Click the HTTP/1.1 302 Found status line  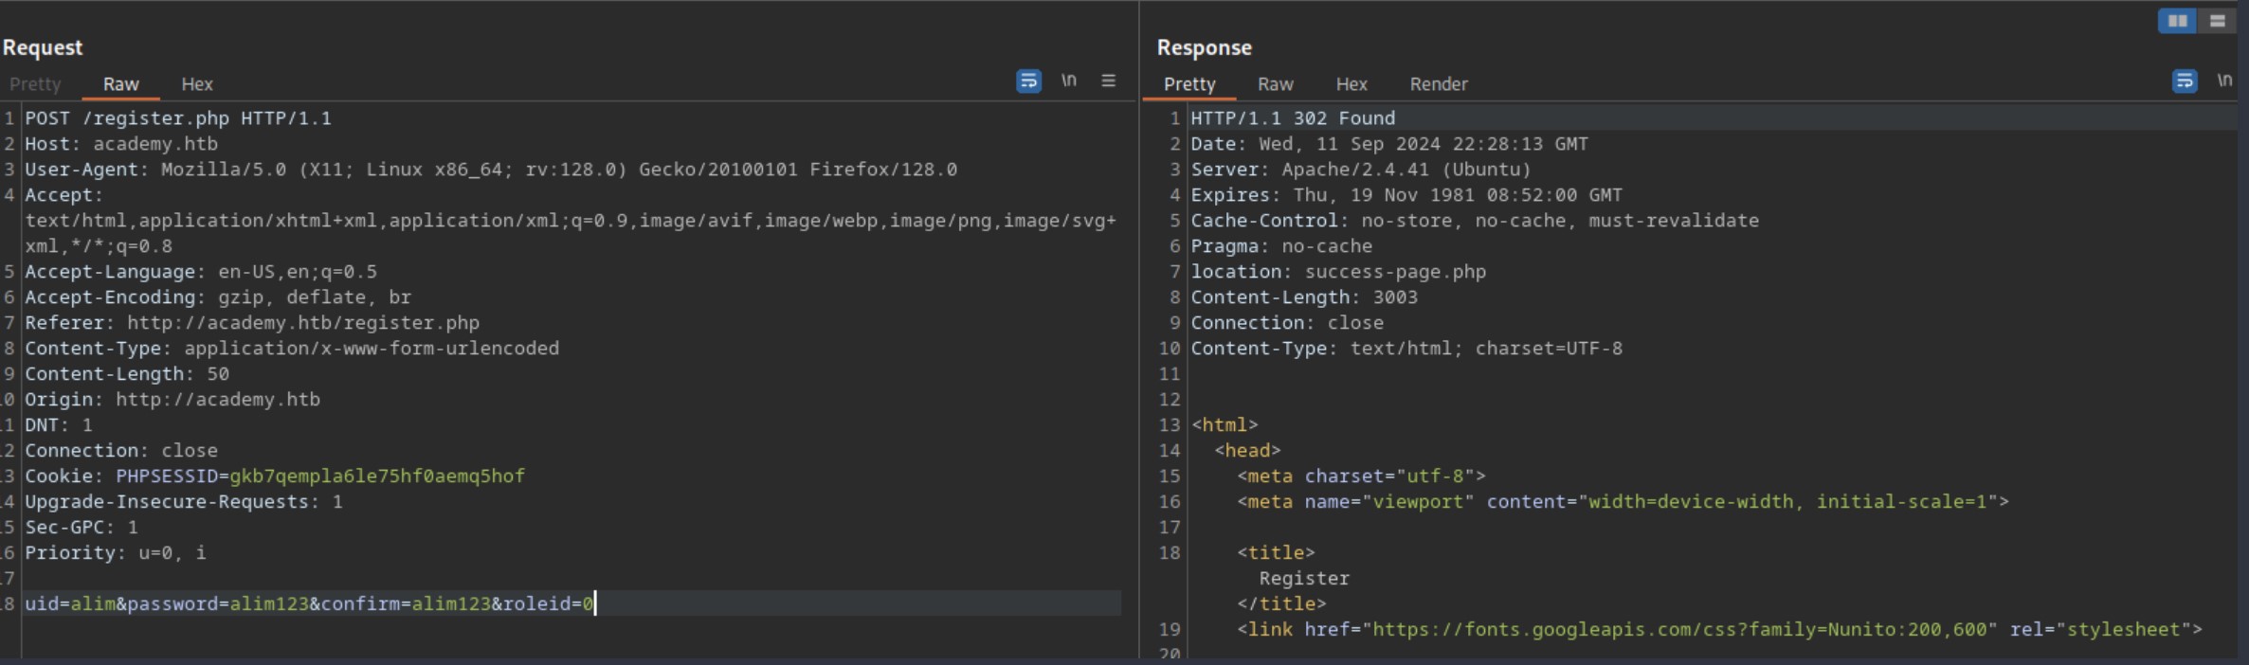[x=1293, y=118]
